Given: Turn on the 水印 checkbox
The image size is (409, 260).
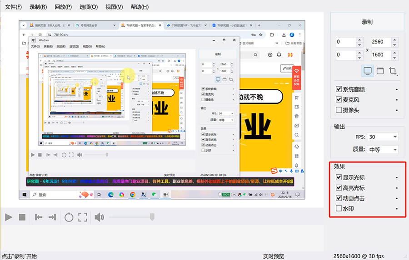Looking at the screenshot, I should (339, 209).
